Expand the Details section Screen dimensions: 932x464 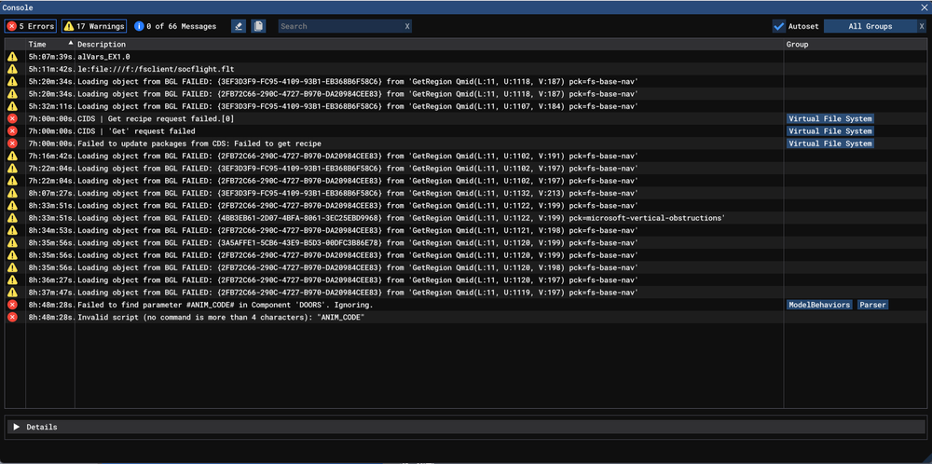[x=17, y=427]
